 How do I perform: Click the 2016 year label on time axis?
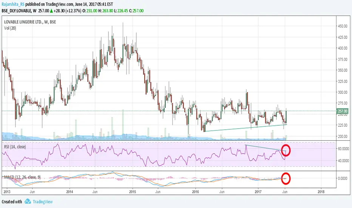[195, 192]
